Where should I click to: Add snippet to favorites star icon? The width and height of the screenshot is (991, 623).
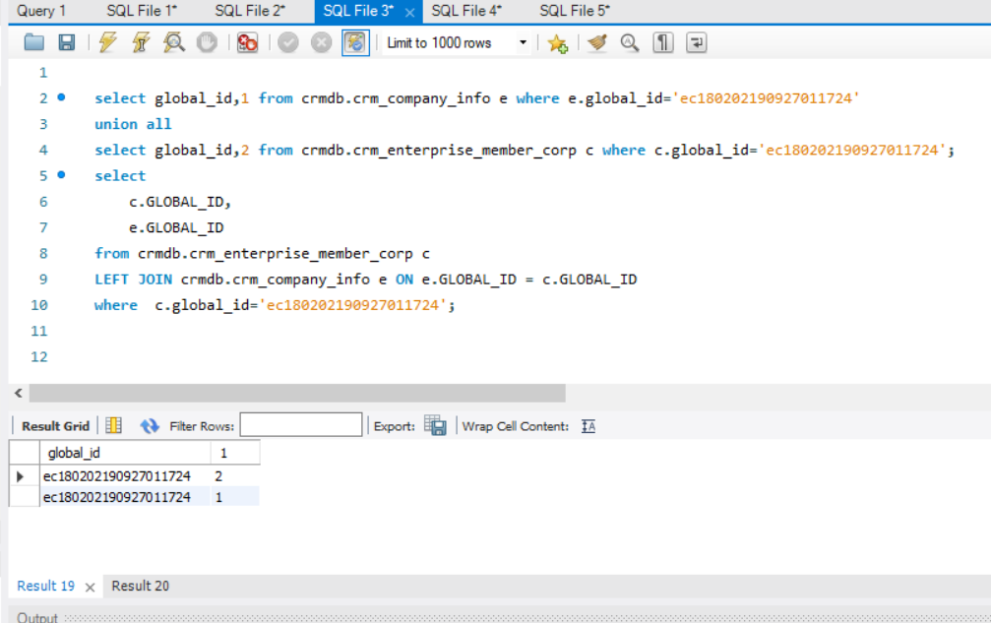(557, 43)
